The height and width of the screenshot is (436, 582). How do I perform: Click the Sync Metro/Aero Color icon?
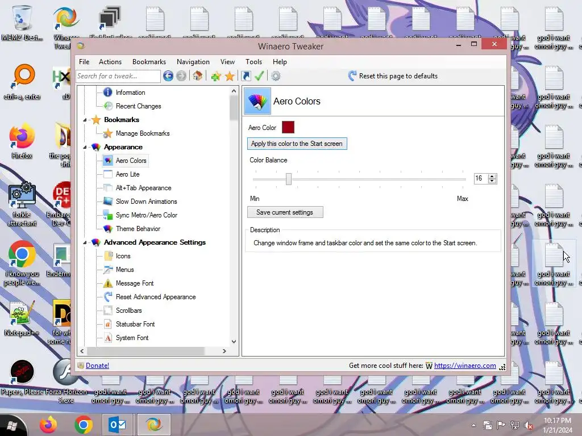(x=107, y=215)
